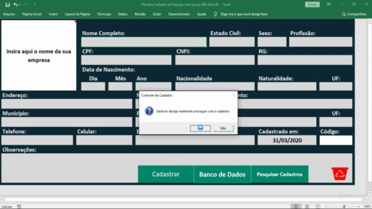Open the undo history dropdown arrow

[19, 5]
